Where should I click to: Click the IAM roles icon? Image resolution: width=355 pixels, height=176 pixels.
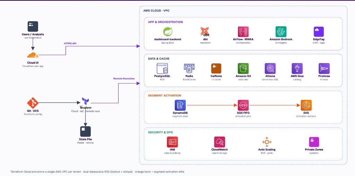tap(172, 142)
